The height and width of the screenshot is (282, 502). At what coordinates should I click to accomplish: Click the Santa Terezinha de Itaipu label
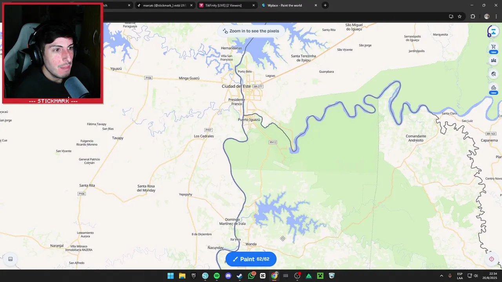304,58
